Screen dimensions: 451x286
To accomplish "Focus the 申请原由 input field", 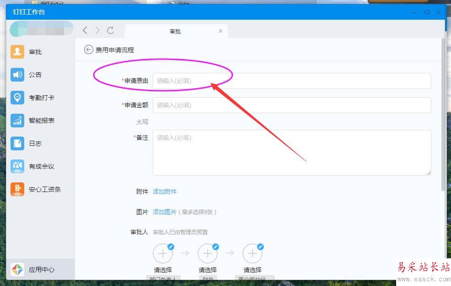I will click(292, 81).
